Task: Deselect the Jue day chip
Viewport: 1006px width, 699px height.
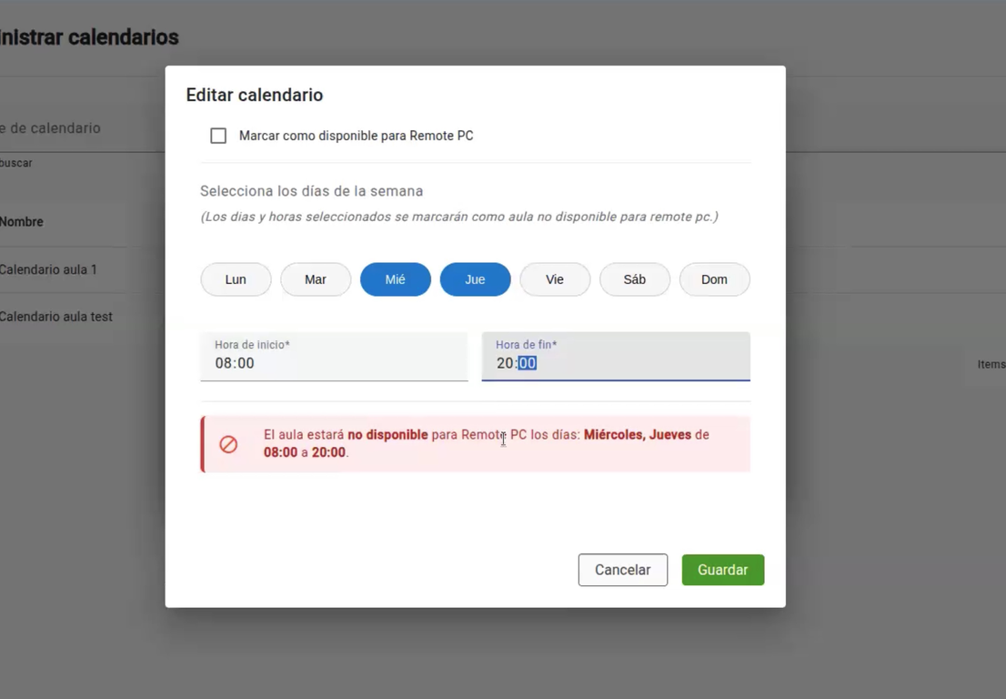Action: pyautogui.click(x=475, y=279)
